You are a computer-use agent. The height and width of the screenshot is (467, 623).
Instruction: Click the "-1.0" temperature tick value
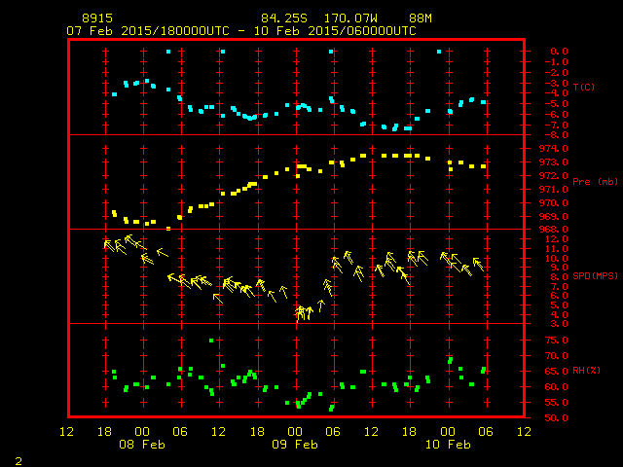point(556,62)
